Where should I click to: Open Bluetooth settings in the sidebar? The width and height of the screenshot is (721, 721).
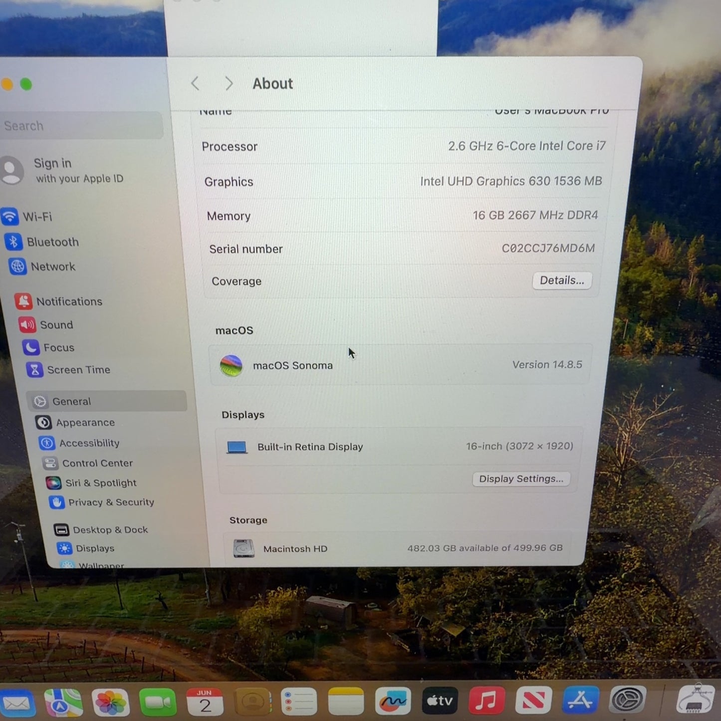coord(42,242)
